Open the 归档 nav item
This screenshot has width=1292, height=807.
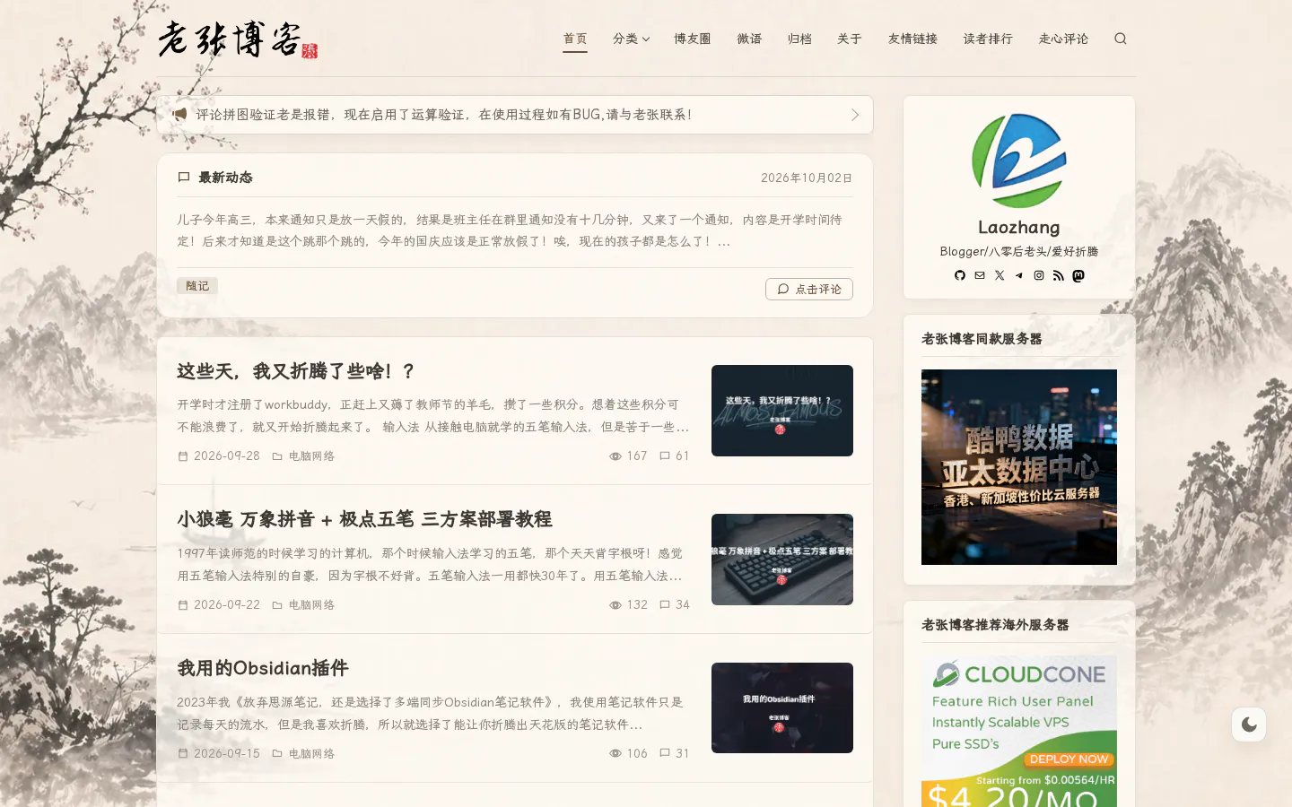click(799, 39)
